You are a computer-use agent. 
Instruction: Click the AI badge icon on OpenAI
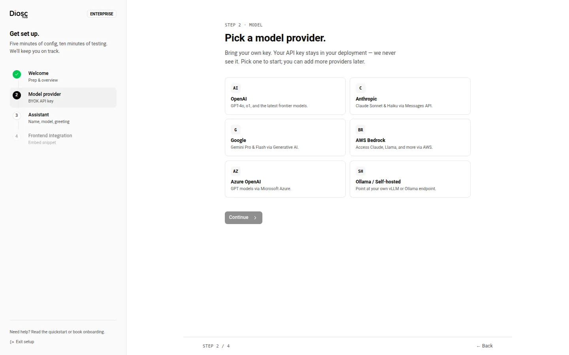click(236, 88)
